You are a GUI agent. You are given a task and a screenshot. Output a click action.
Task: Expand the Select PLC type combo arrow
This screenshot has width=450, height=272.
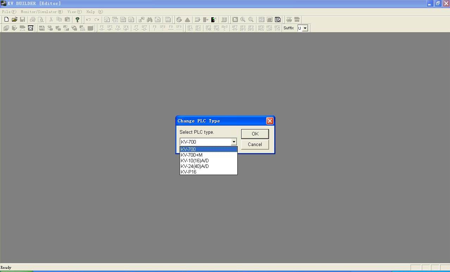click(x=233, y=142)
